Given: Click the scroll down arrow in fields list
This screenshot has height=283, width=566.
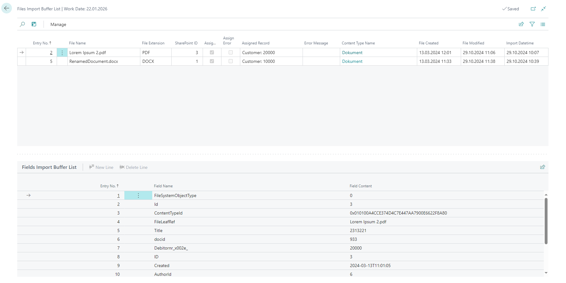Looking at the screenshot, I should coord(546,273).
